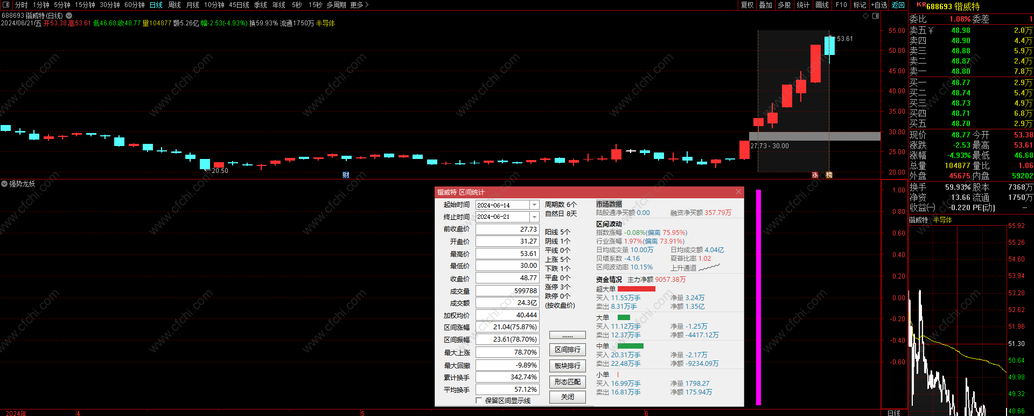Click the 27.73 - 30.00 gap label
1034x416 pixels.
(769, 146)
